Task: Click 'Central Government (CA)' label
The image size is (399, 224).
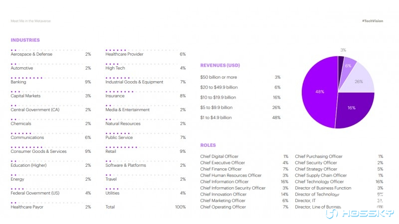Action: tap(35, 110)
